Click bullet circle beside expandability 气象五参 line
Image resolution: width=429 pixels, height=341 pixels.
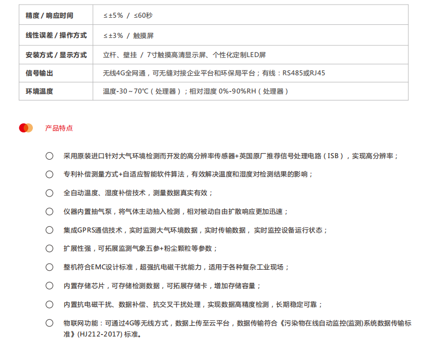pyautogui.click(x=49, y=249)
